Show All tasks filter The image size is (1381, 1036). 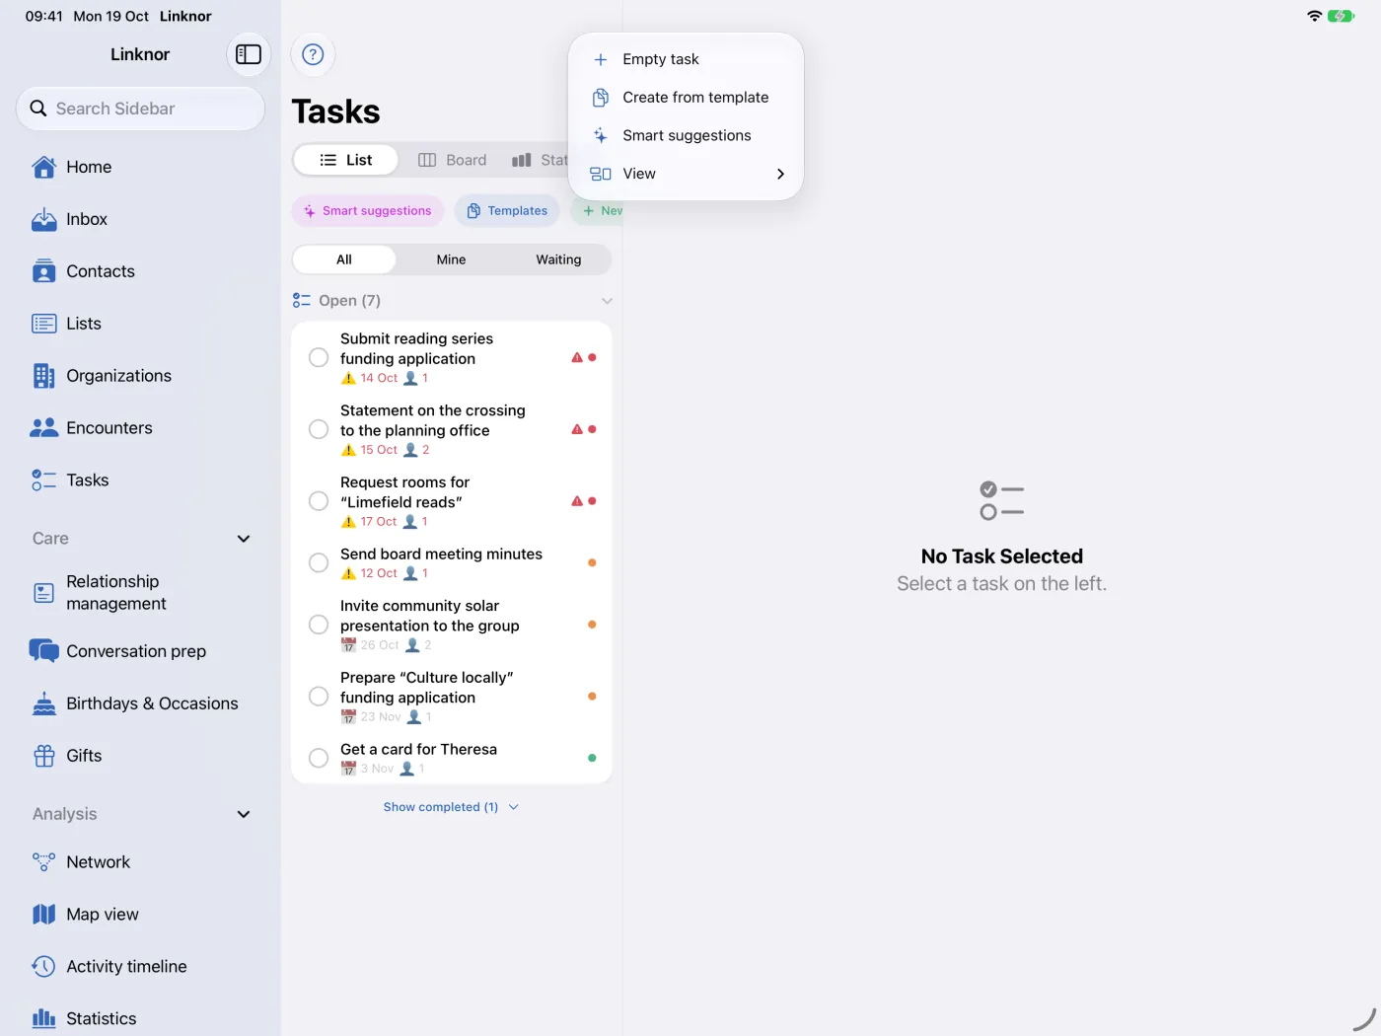(x=344, y=259)
